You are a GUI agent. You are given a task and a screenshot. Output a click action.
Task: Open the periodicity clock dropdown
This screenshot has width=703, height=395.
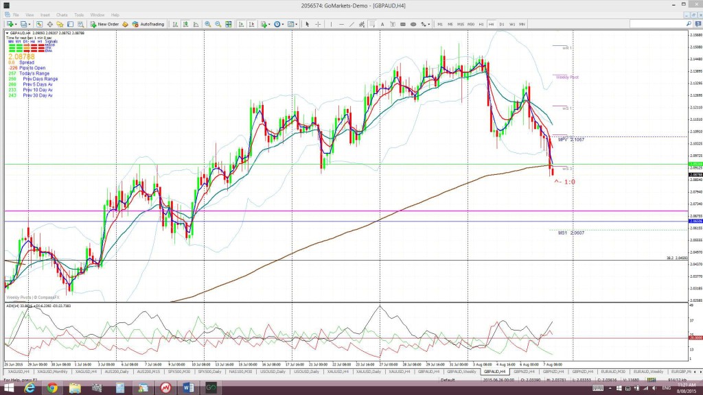[x=283, y=24]
